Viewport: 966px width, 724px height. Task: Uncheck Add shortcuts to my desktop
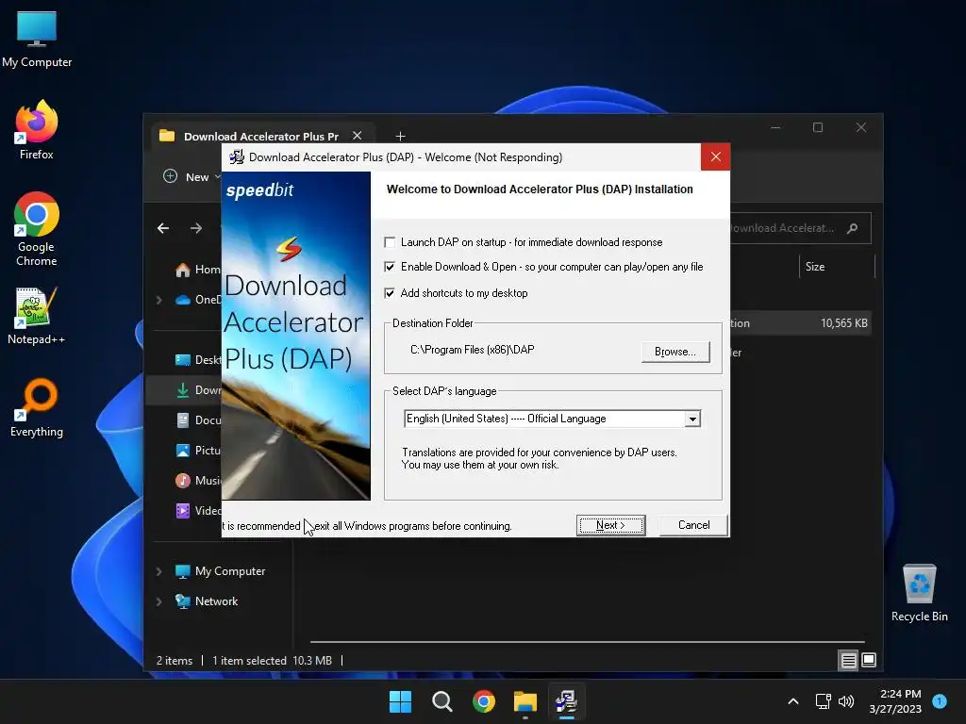point(390,293)
